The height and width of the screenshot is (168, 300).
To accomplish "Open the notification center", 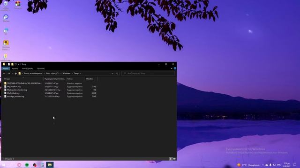I will click(295, 165).
